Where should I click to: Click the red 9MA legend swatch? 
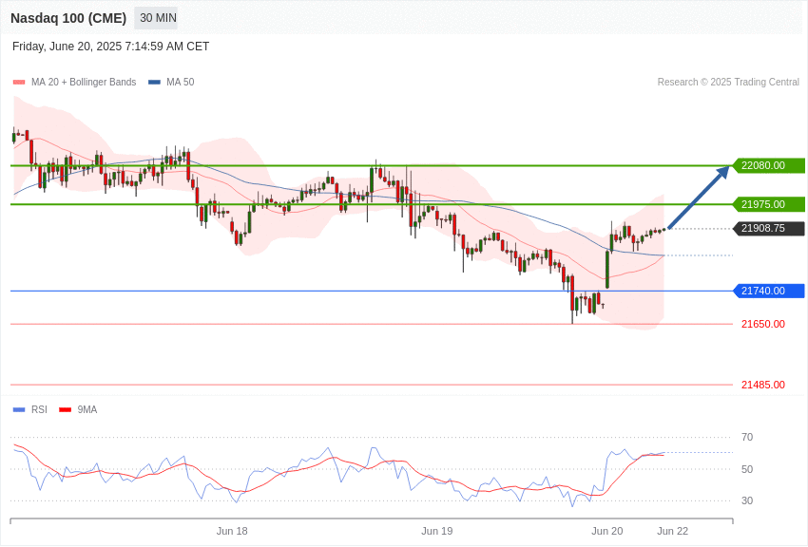(x=65, y=409)
